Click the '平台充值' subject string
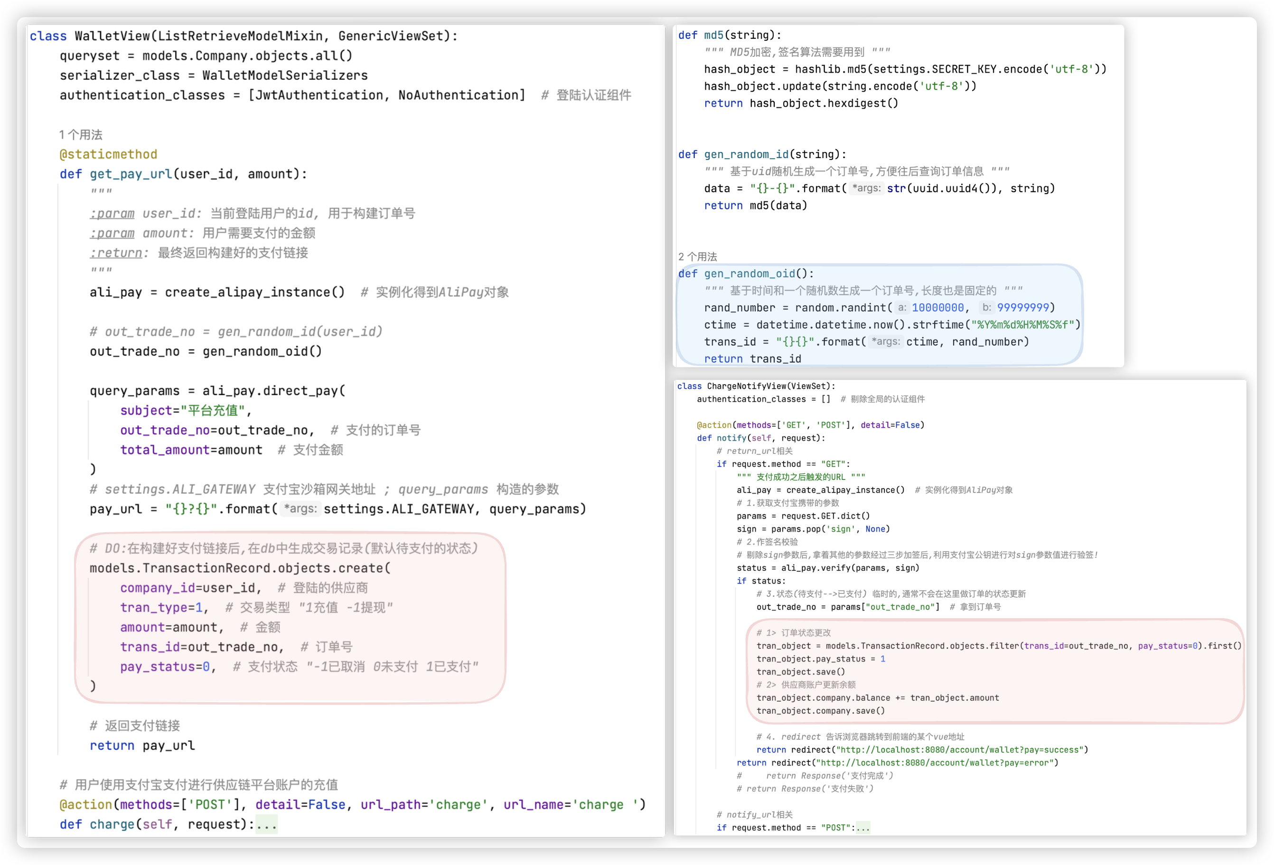1274x865 pixels. tap(212, 411)
